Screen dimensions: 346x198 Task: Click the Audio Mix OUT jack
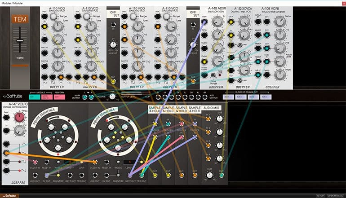coord(222,175)
